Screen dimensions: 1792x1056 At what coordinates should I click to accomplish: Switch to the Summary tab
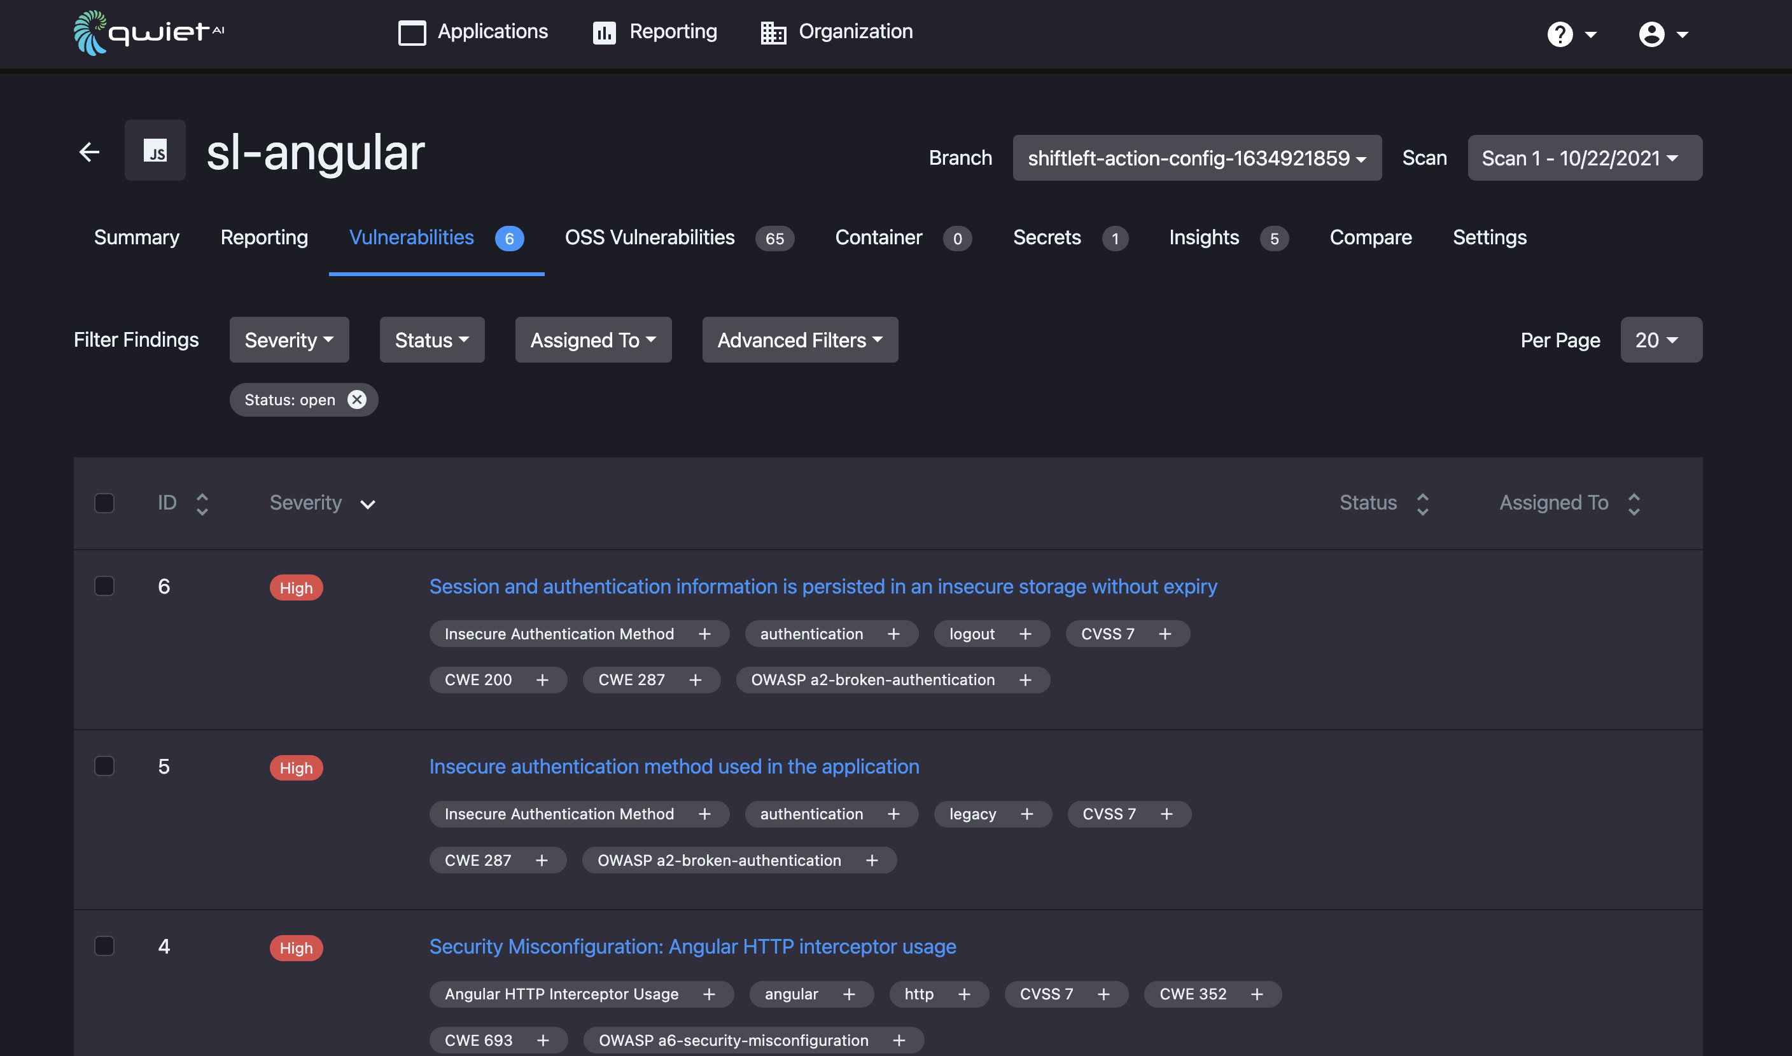(137, 238)
